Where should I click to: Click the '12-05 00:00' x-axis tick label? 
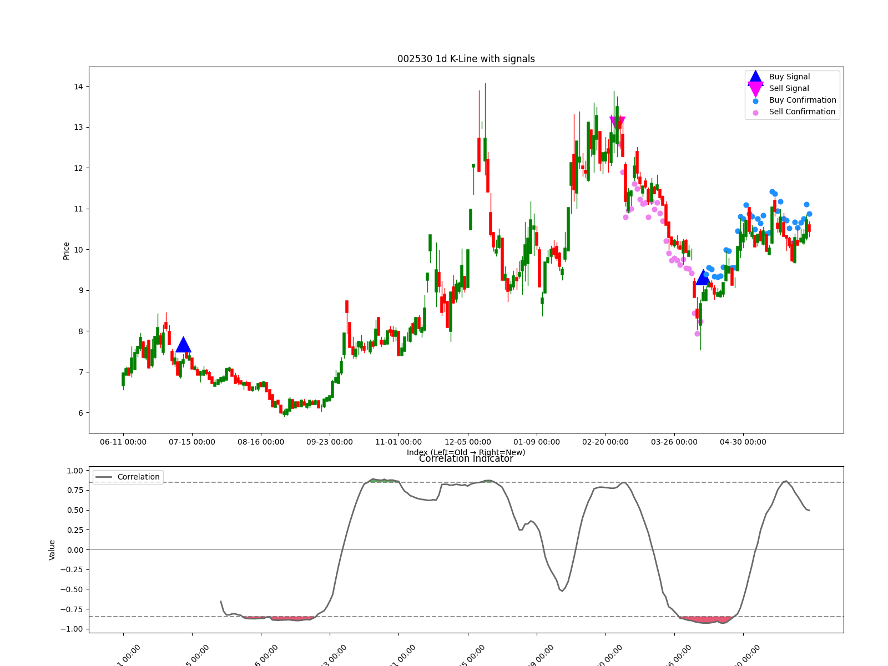pyautogui.click(x=468, y=442)
